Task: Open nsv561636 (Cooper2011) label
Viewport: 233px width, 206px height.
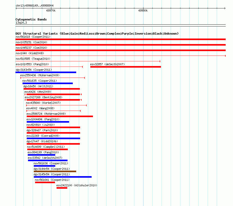Action: click(51, 163)
